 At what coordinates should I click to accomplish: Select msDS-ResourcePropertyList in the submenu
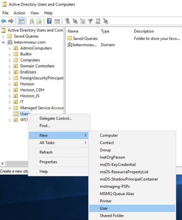coord(132,172)
